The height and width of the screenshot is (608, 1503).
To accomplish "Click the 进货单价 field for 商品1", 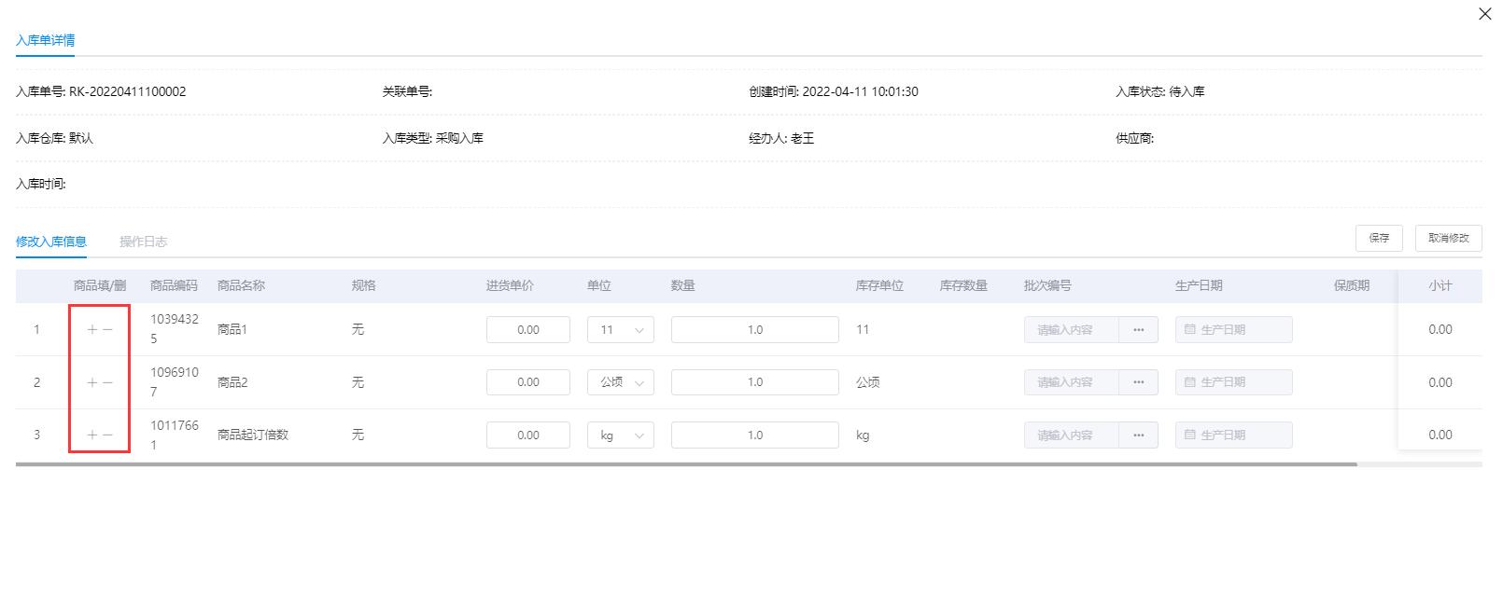I will [x=527, y=330].
